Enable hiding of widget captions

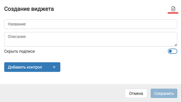(x=173, y=51)
